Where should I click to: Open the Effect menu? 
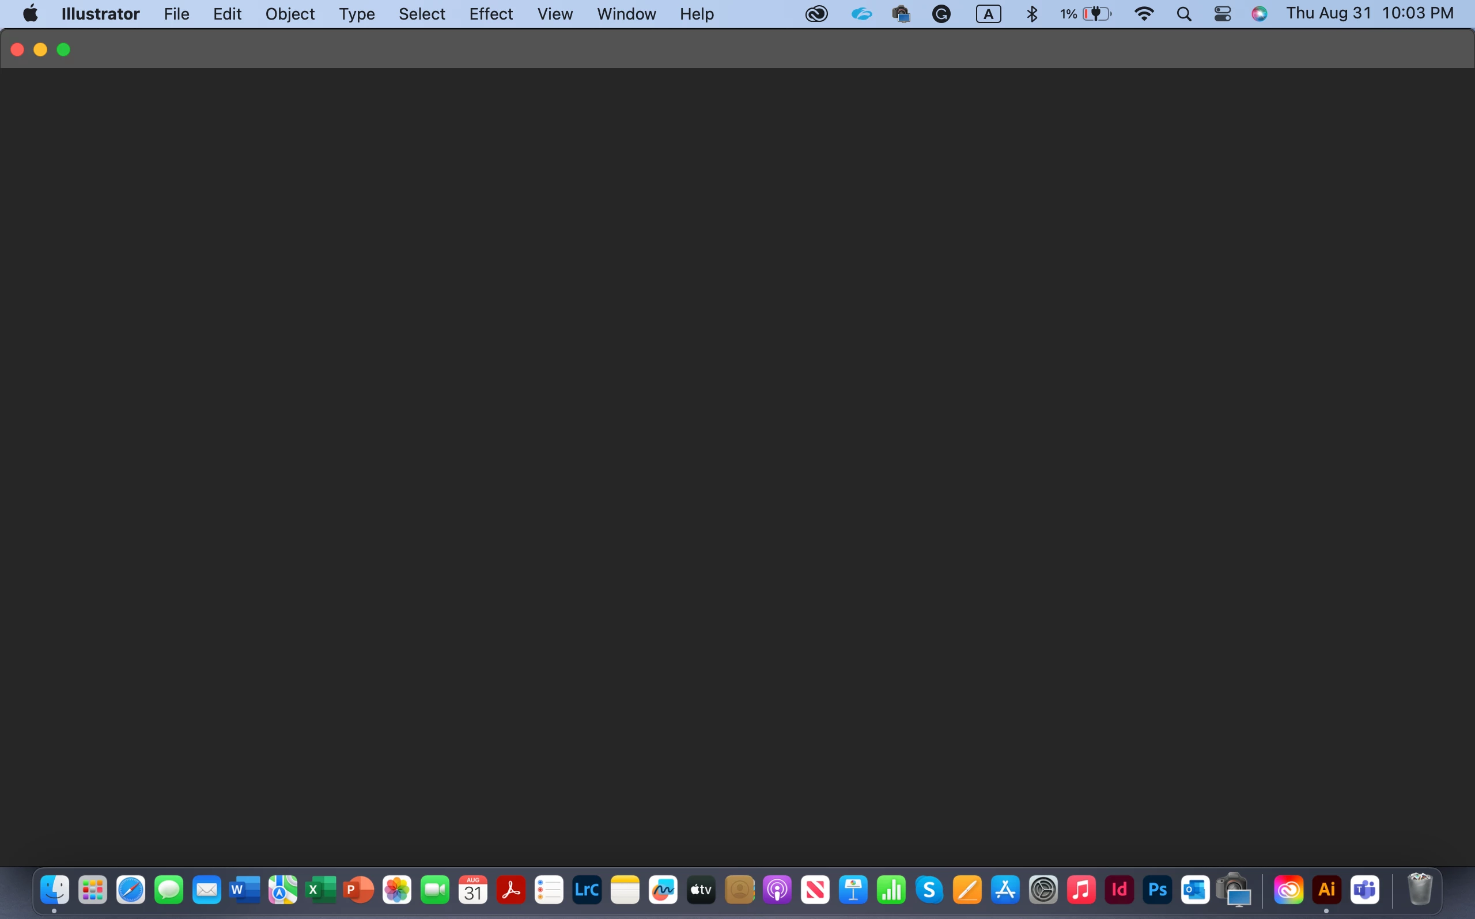491,13
